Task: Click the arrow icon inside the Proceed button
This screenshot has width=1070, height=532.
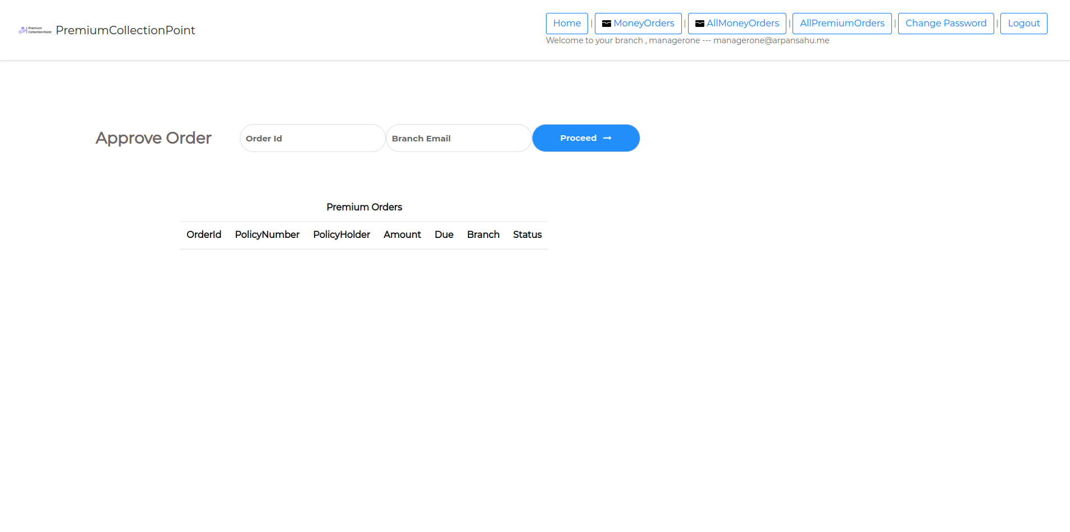Action: (x=607, y=138)
